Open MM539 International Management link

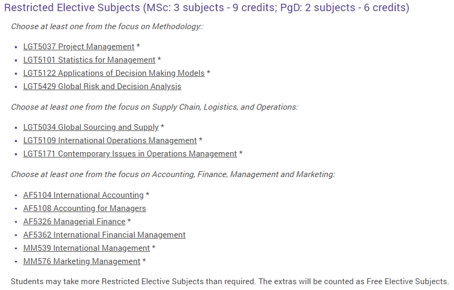point(86,248)
